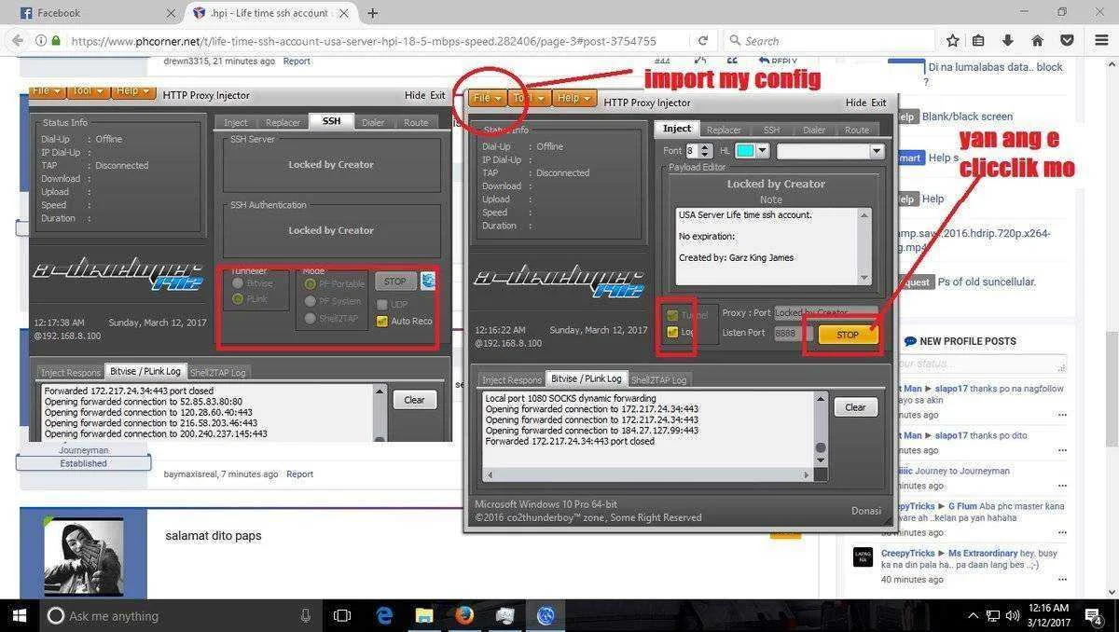Clear the log in the left window
This screenshot has width=1119, height=632.
pyautogui.click(x=414, y=400)
